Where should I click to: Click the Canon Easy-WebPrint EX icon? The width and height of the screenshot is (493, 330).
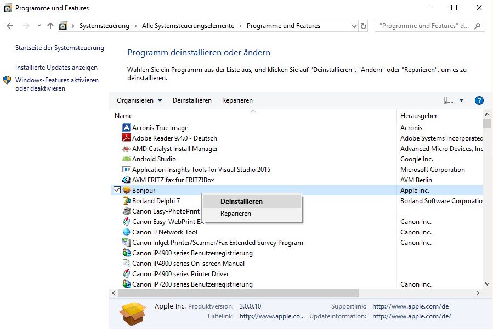tap(126, 221)
